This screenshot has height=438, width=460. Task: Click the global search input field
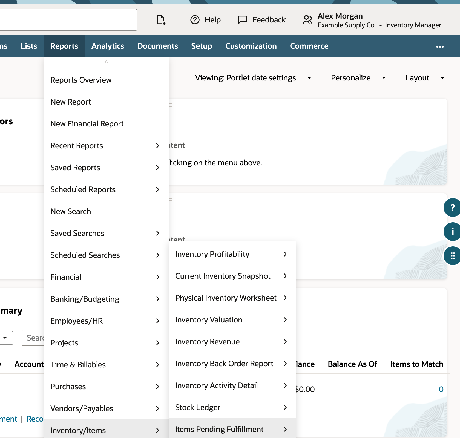pos(68,20)
